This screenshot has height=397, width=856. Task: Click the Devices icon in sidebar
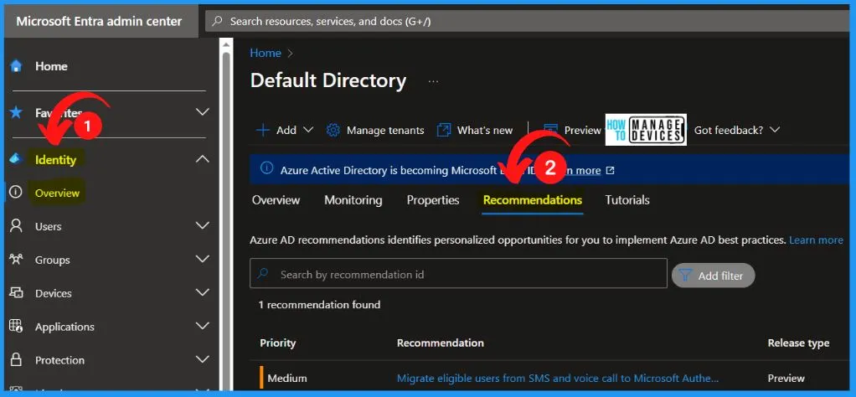click(x=17, y=292)
